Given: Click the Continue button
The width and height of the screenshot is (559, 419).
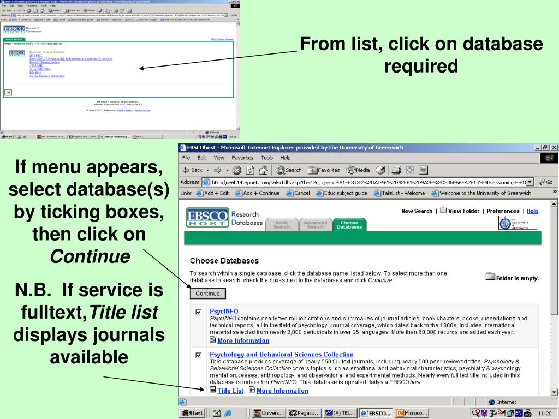Looking at the screenshot, I should (207, 293).
